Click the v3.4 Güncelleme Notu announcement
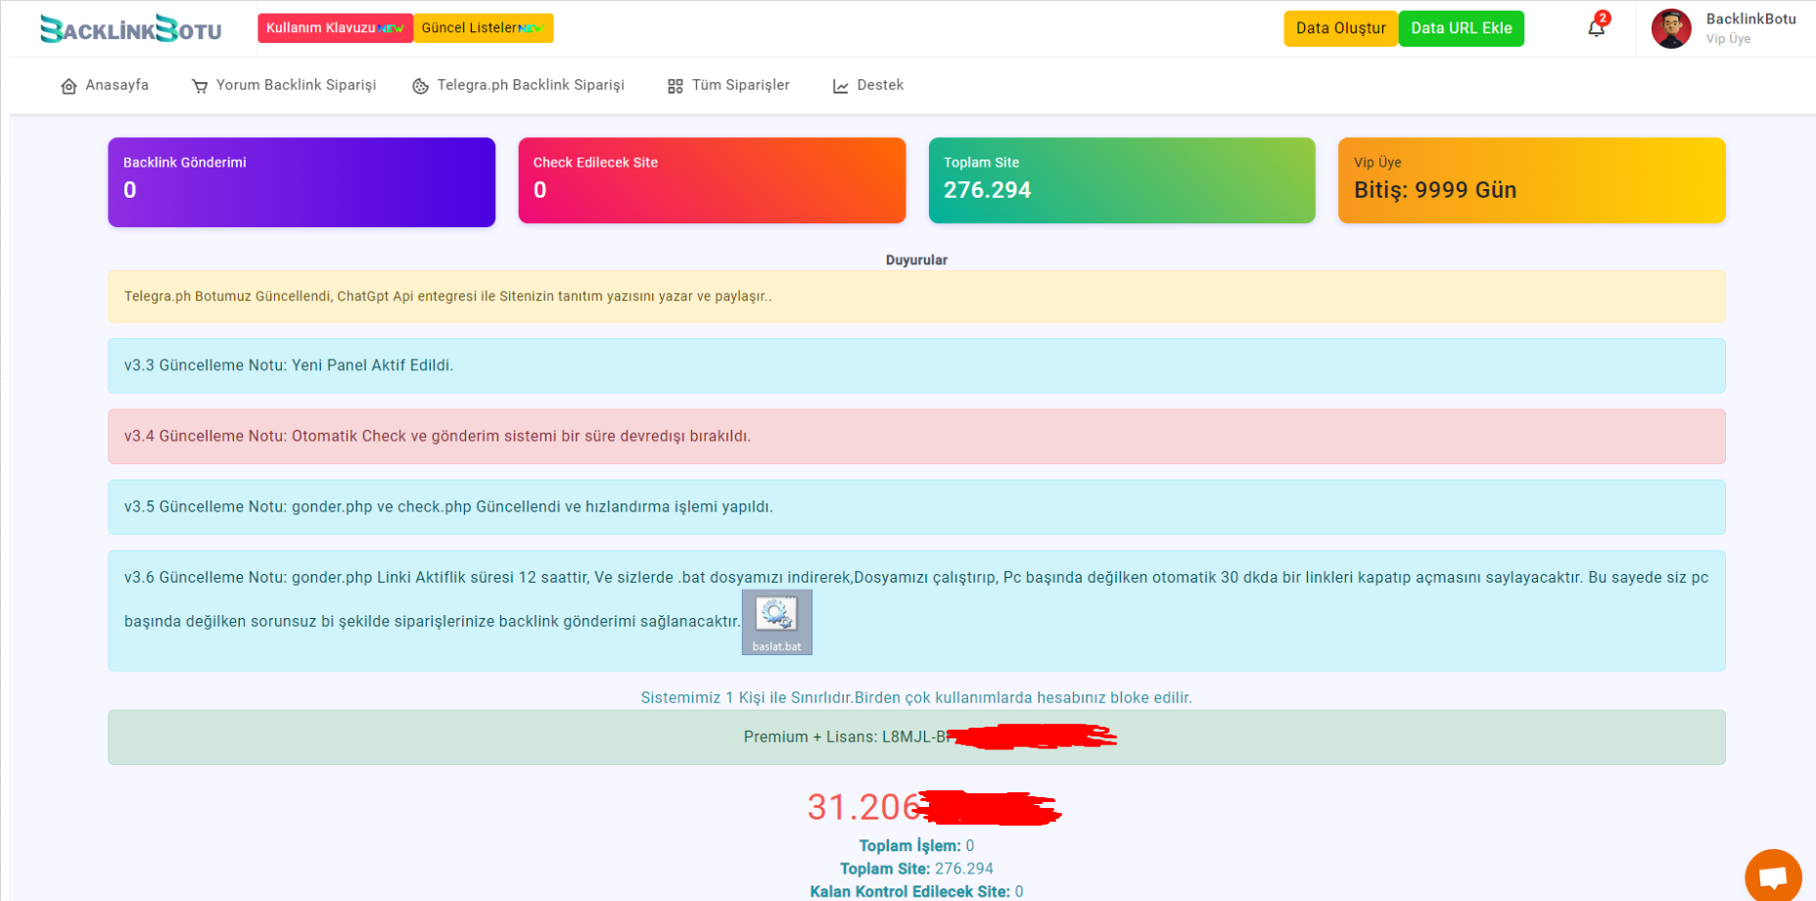The height and width of the screenshot is (901, 1816). 916,436
